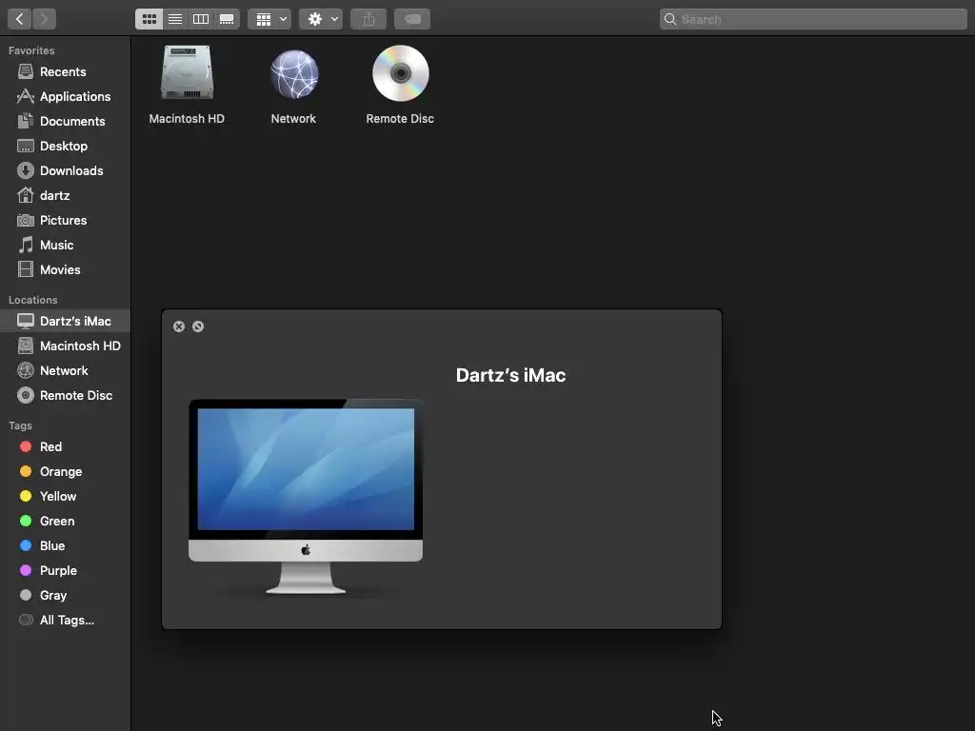Select Dartz's iMac under Locations
The image size is (975, 731).
[66, 321]
